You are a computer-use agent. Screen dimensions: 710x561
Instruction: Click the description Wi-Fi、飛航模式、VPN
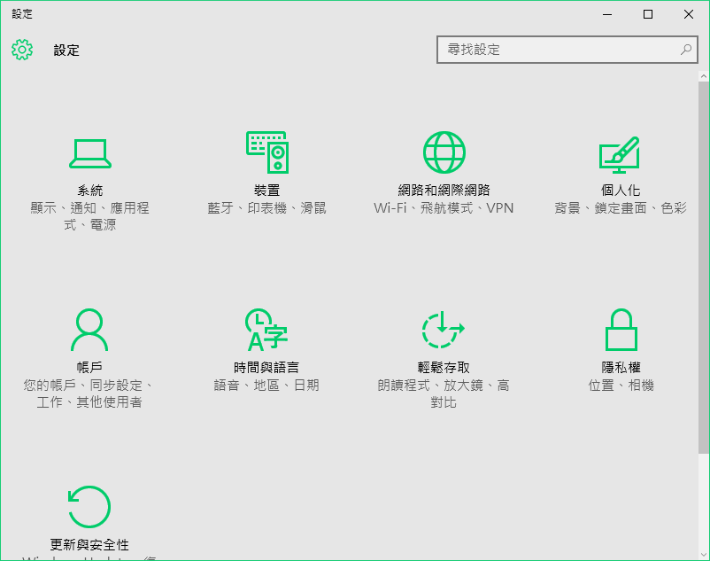(x=444, y=208)
